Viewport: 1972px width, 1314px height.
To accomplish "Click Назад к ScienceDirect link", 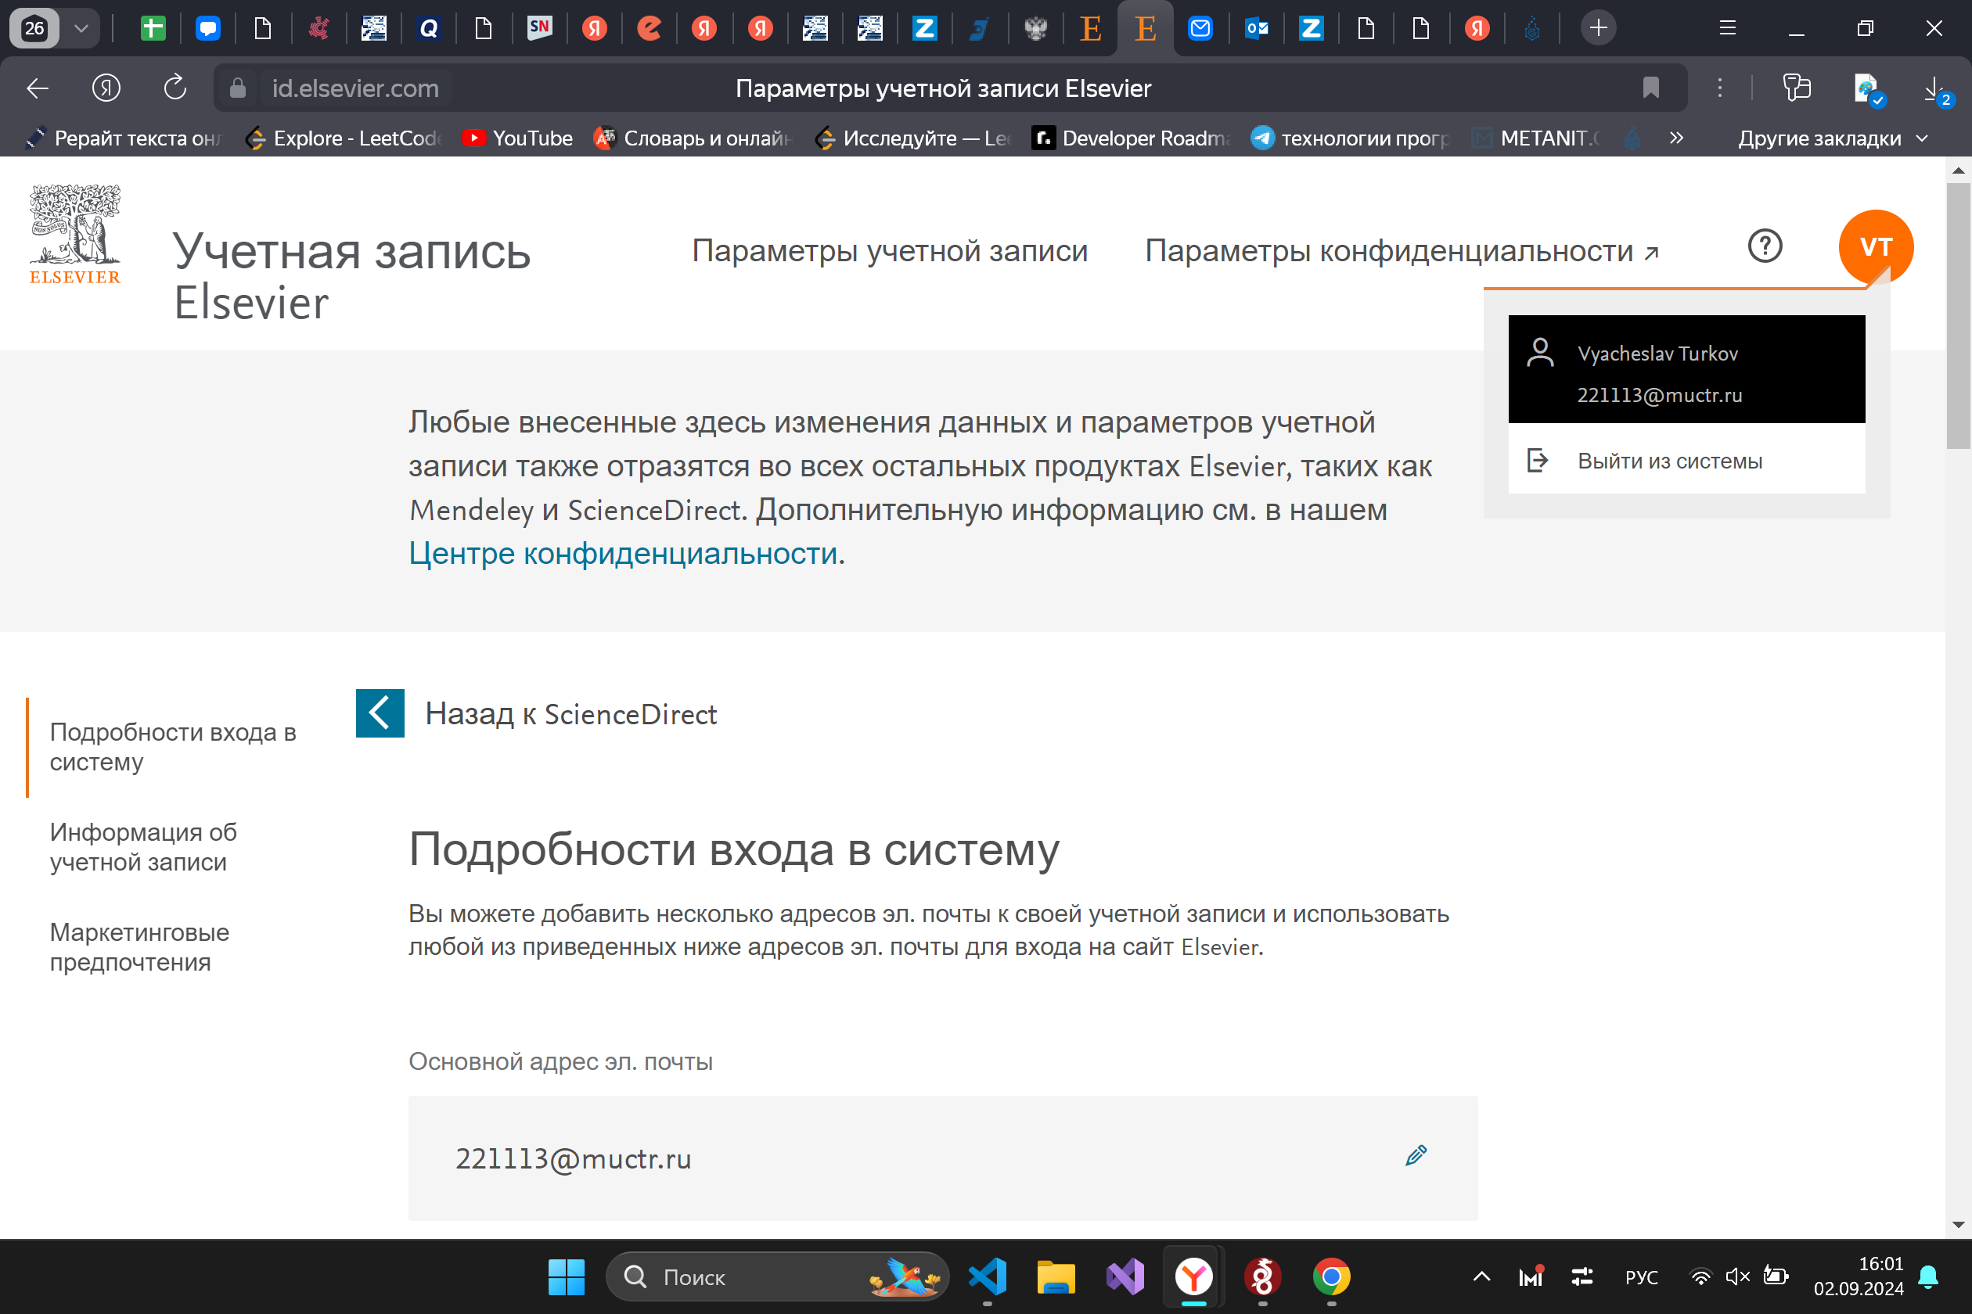I will 570,714.
